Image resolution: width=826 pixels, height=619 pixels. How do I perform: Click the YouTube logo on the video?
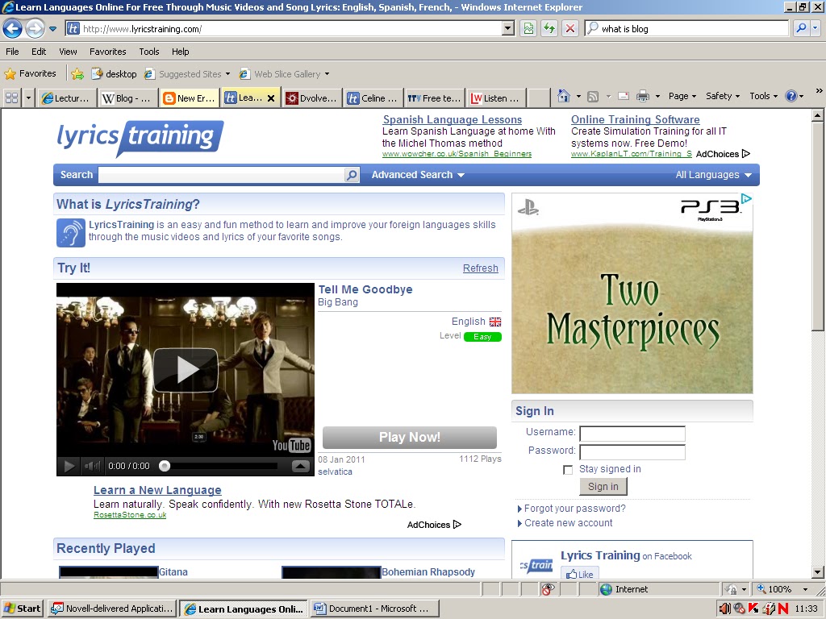click(291, 445)
